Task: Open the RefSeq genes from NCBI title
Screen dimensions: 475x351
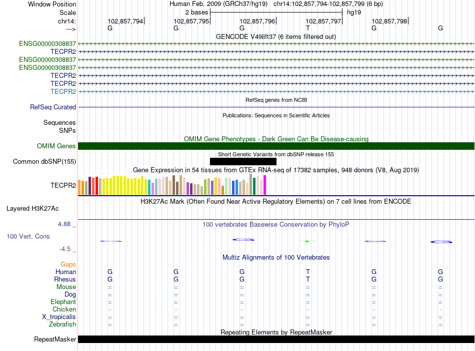Action: (x=276, y=100)
